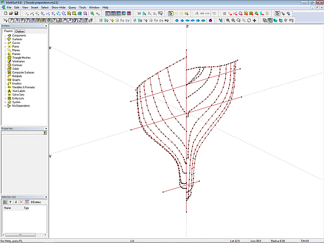Click the up arrow in Selection Set panel
The image size is (324, 243).
[10, 202]
